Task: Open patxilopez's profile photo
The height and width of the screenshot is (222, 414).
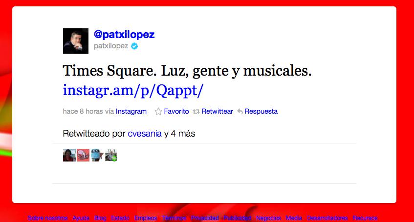Action: pyautogui.click(x=76, y=41)
